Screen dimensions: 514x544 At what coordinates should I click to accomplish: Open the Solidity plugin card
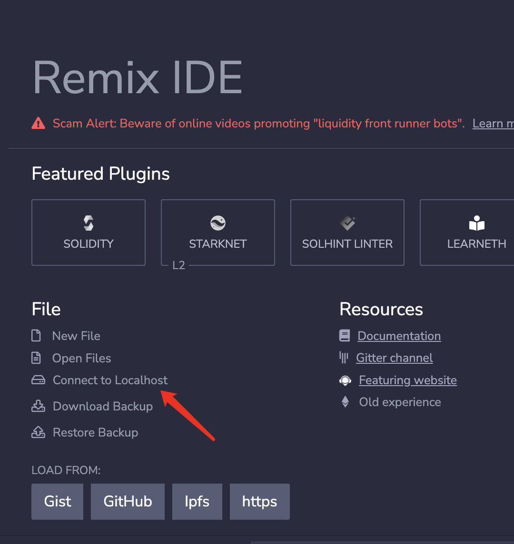88,233
